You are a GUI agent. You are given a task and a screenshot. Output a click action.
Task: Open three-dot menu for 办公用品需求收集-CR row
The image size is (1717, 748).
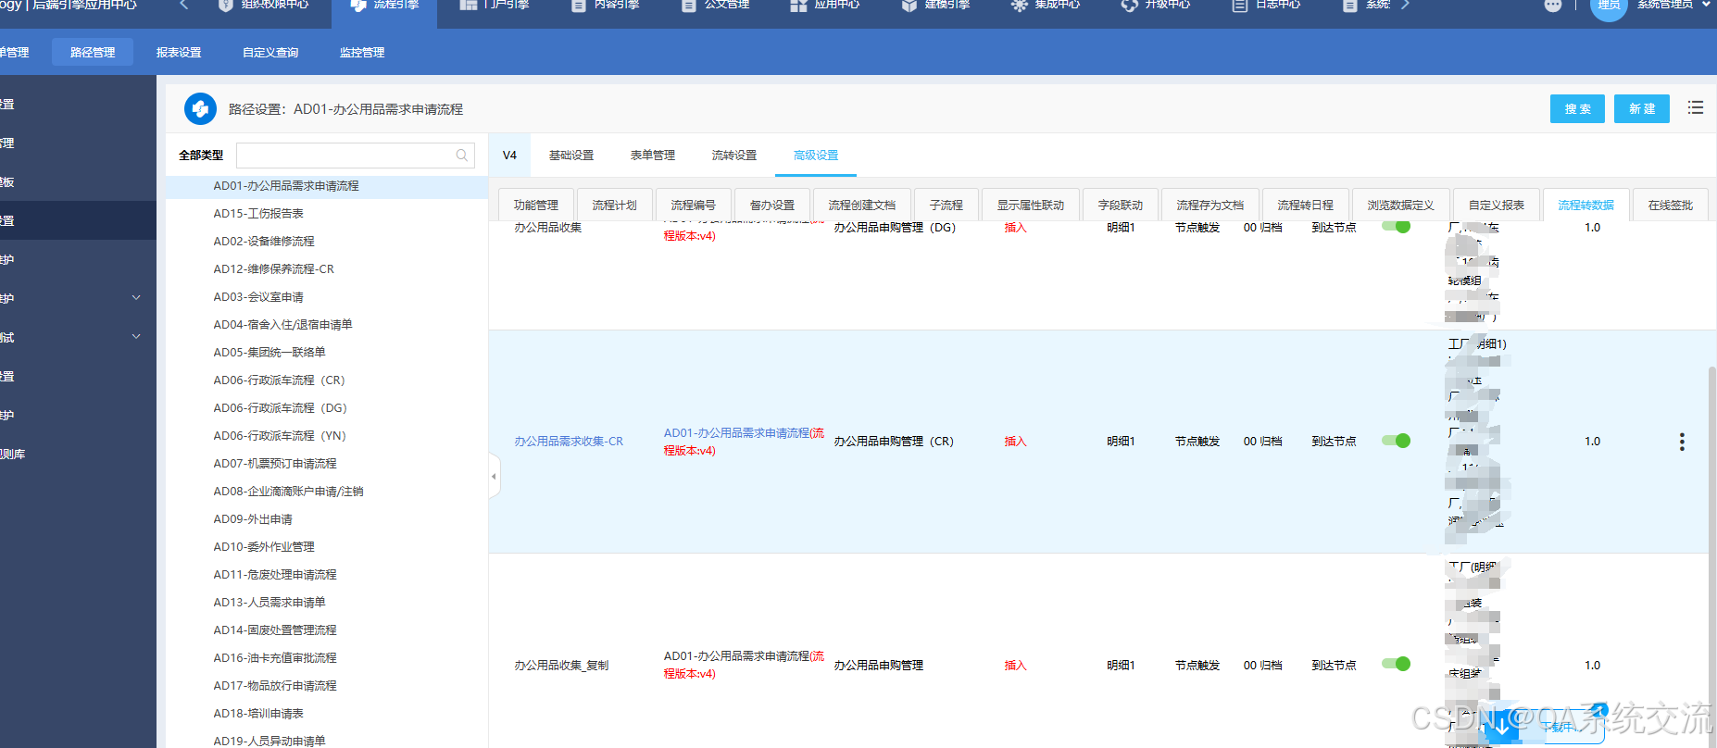1682,442
